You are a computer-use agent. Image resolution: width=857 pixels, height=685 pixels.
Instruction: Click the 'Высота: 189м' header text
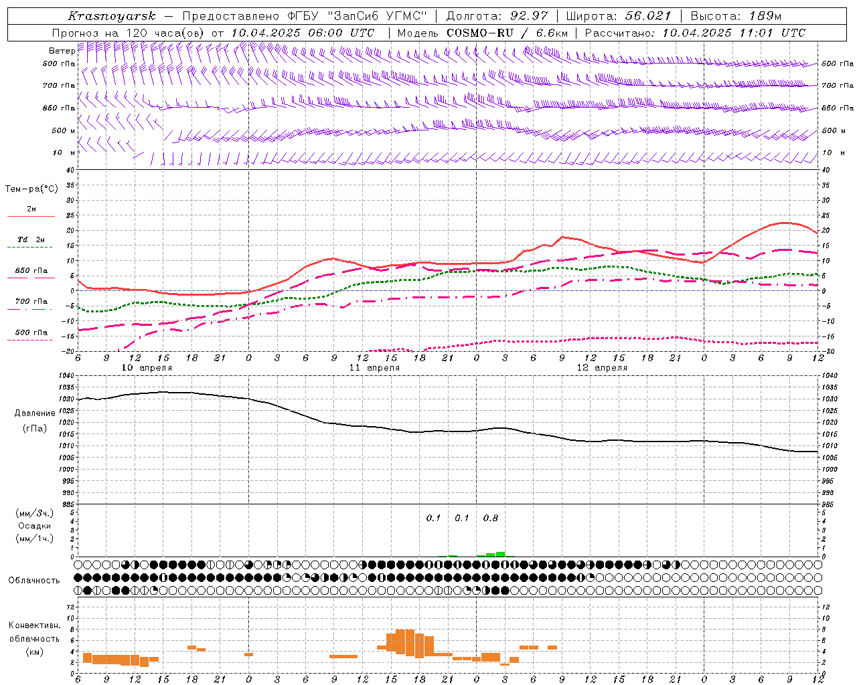(736, 16)
